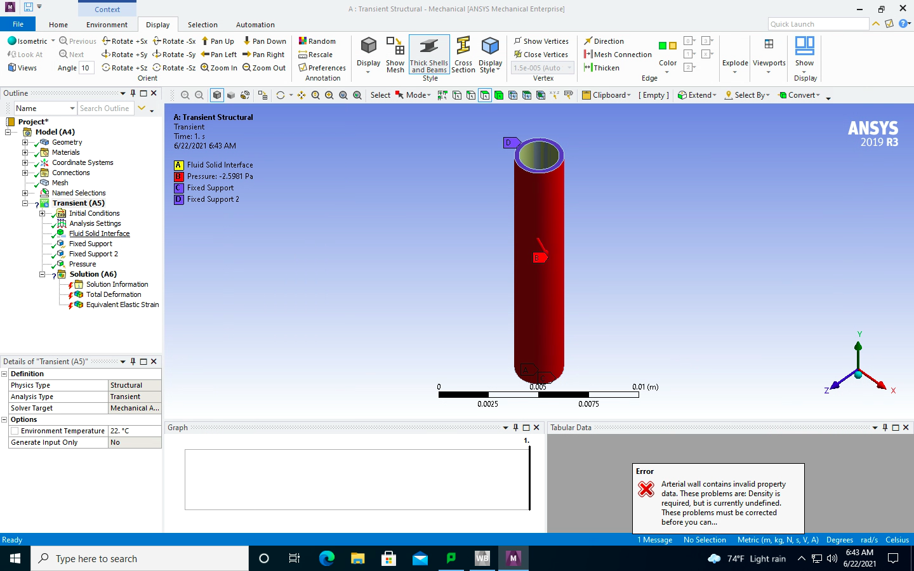Click the 1 Message status link
The width and height of the screenshot is (914, 571).
tap(654, 540)
